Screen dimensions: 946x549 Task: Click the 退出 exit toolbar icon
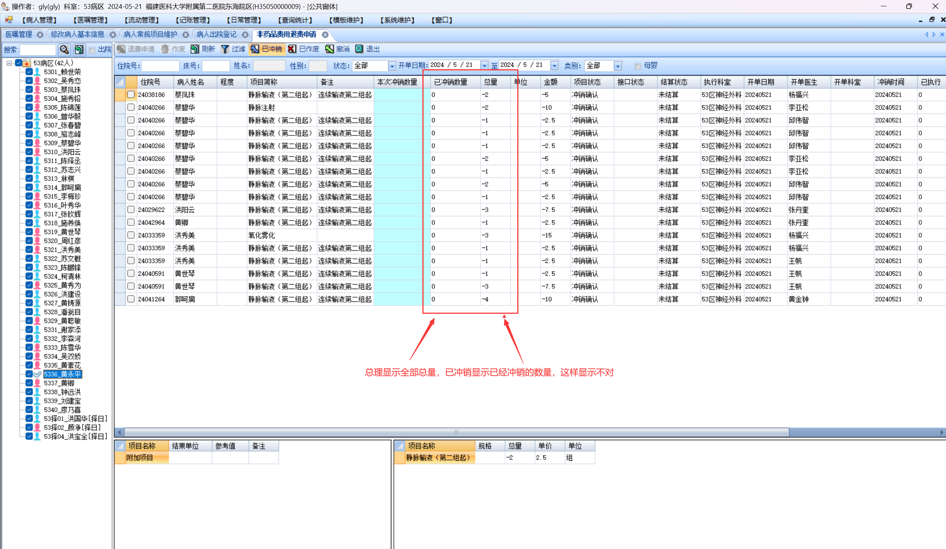[359, 49]
